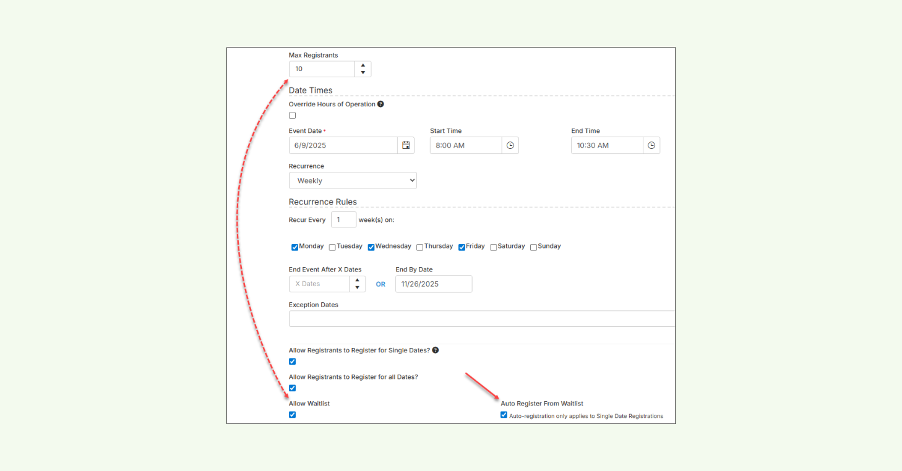Click the Recurrence Rules section header
902x471 pixels.
(x=322, y=202)
